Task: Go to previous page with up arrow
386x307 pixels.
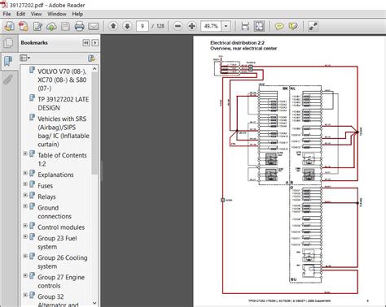Action: click(113, 26)
